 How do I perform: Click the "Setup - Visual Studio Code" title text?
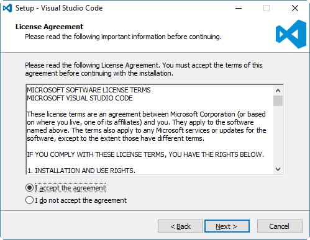click(x=59, y=8)
